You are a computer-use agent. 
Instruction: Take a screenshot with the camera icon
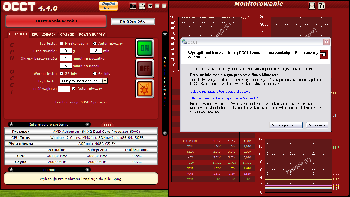click(x=133, y=6)
